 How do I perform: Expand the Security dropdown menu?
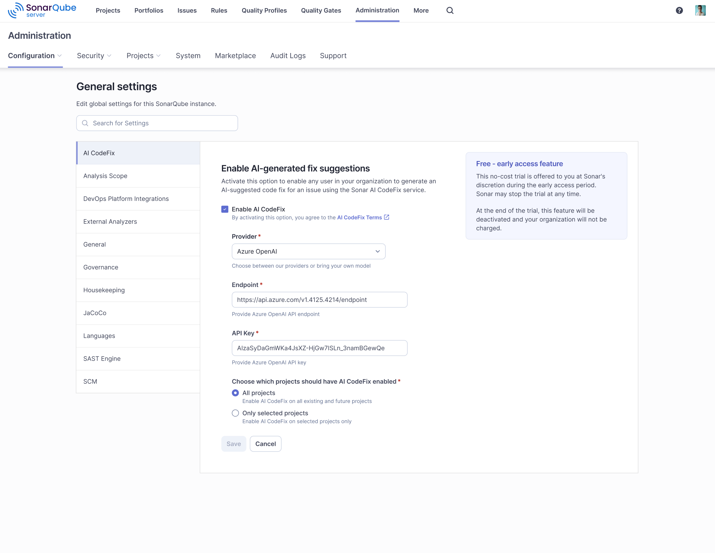pyautogui.click(x=94, y=56)
